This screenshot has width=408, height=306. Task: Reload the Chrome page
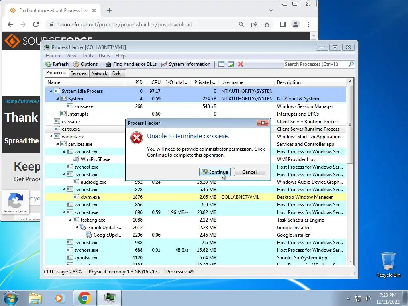36,24
